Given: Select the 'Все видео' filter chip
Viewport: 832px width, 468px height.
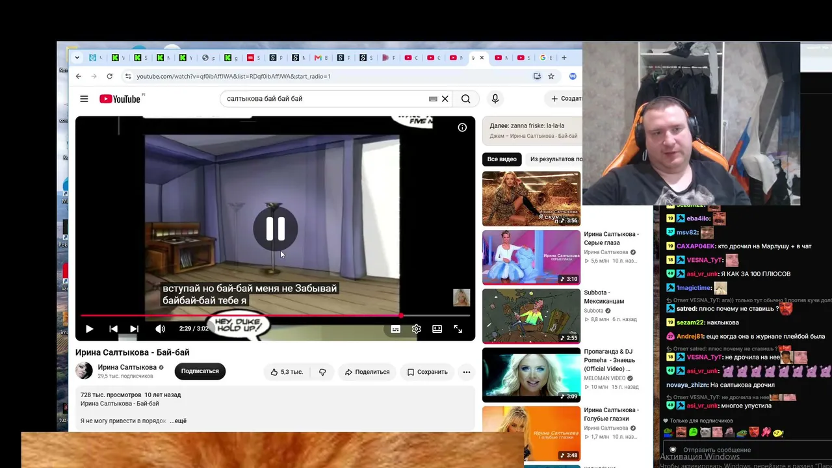Looking at the screenshot, I should (x=502, y=159).
